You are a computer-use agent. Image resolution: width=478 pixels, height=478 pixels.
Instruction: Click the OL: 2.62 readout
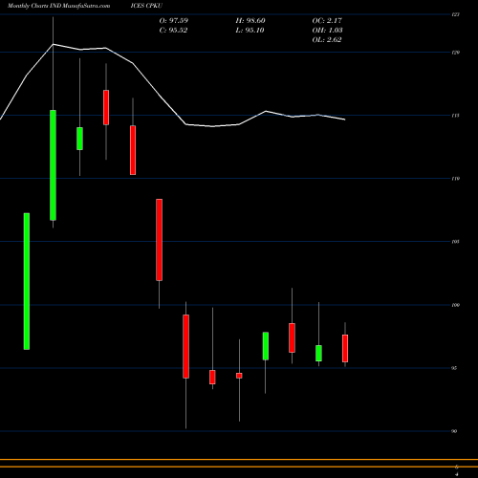click(327, 40)
